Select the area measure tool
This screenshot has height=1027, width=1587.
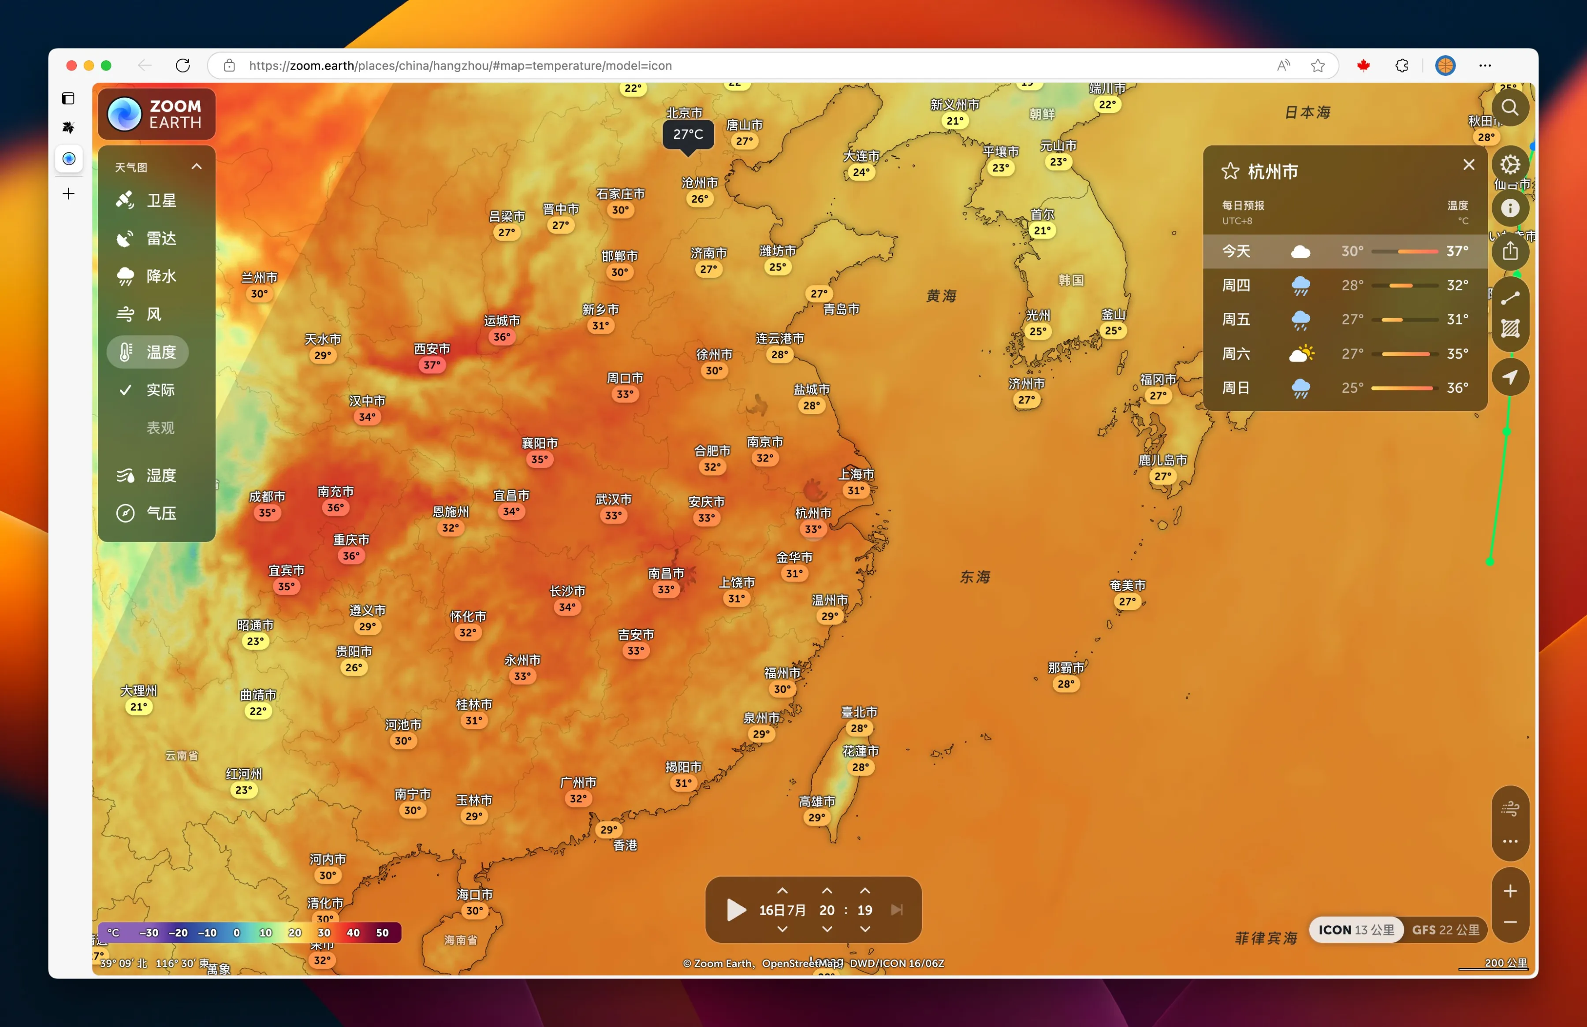click(1510, 329)
